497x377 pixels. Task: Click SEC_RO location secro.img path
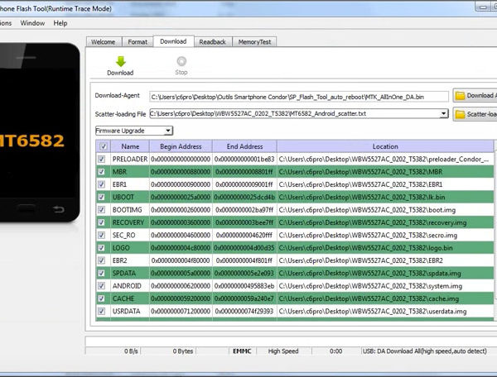[x=368, y=235]
